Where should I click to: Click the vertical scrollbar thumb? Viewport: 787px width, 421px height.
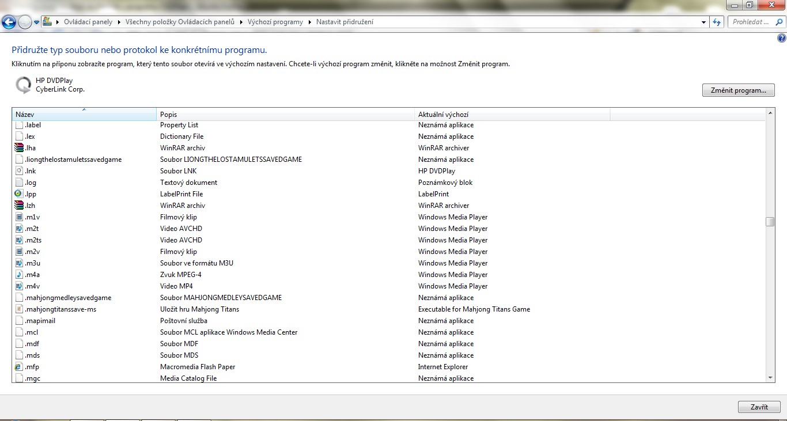pos(770,222)
